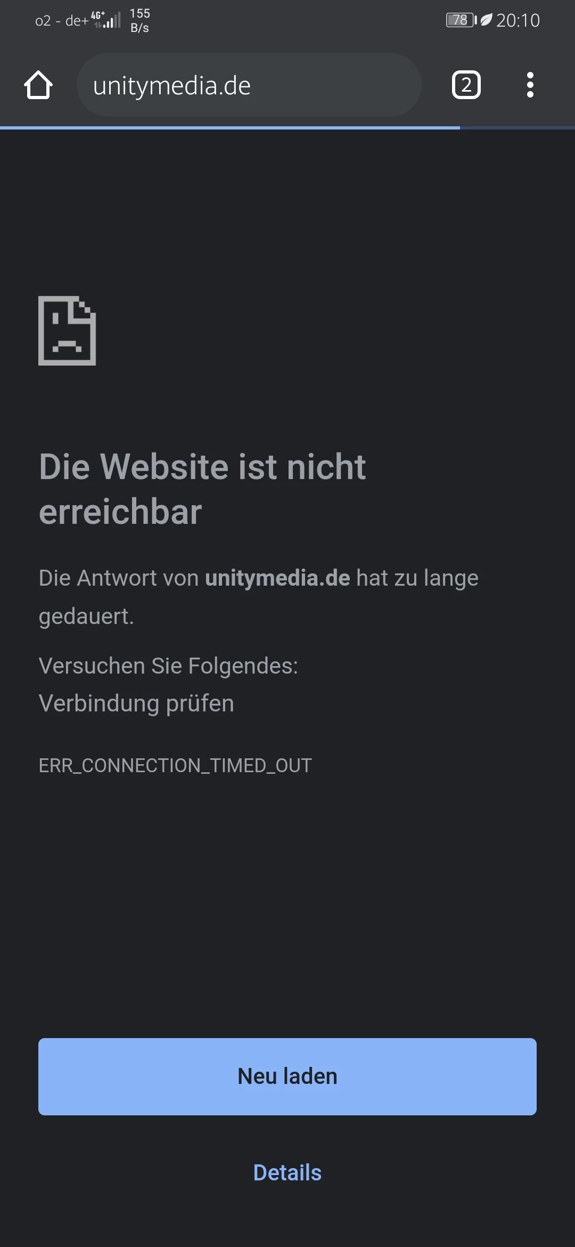Tap the battery indicator showing 78
The height and width of the screenshot is (1247, 575).
pos(461,20)
